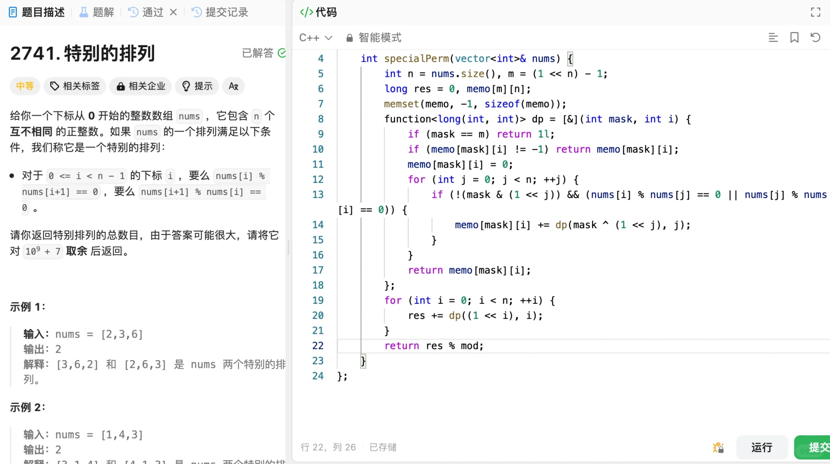
Task: Click the 智能模式 lock icon
Action: point(350,38)
